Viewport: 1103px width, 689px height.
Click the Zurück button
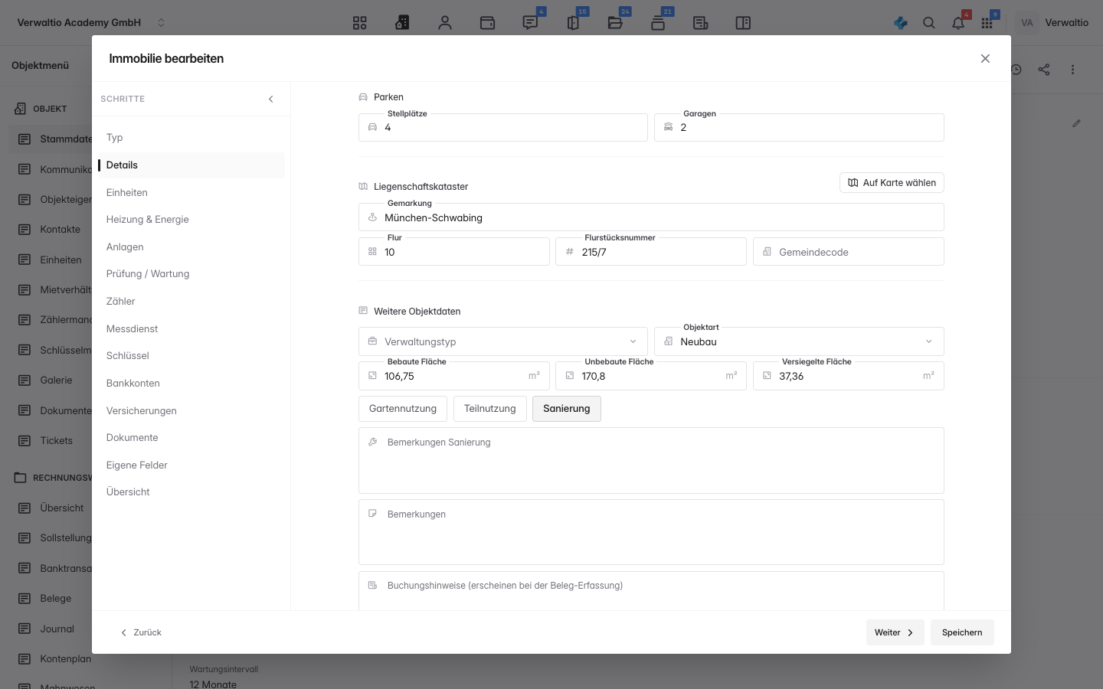click(141, 632)
